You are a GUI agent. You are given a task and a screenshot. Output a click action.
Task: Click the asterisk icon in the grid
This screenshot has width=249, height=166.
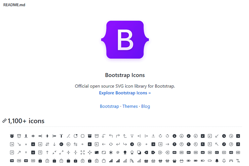pyautogui.click(x=111, y=152)
